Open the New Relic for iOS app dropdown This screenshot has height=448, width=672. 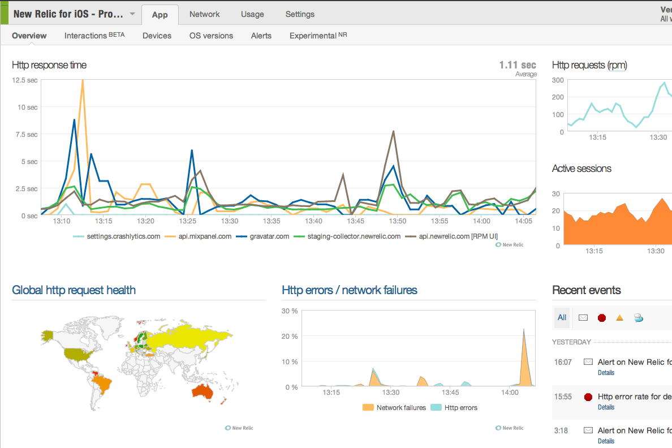pyautogui.click(x=132, y=14)
